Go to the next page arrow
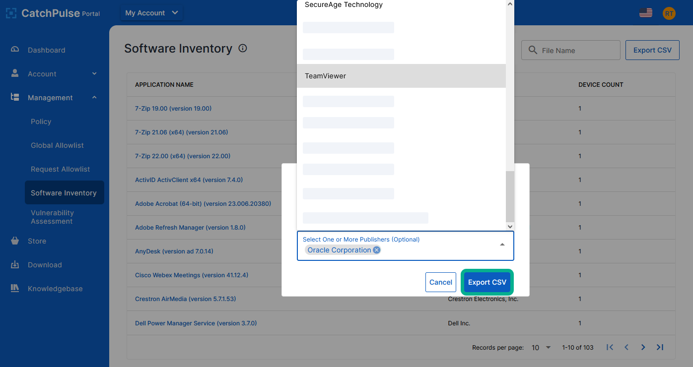 pyautogui.click(x=643, y=347)
